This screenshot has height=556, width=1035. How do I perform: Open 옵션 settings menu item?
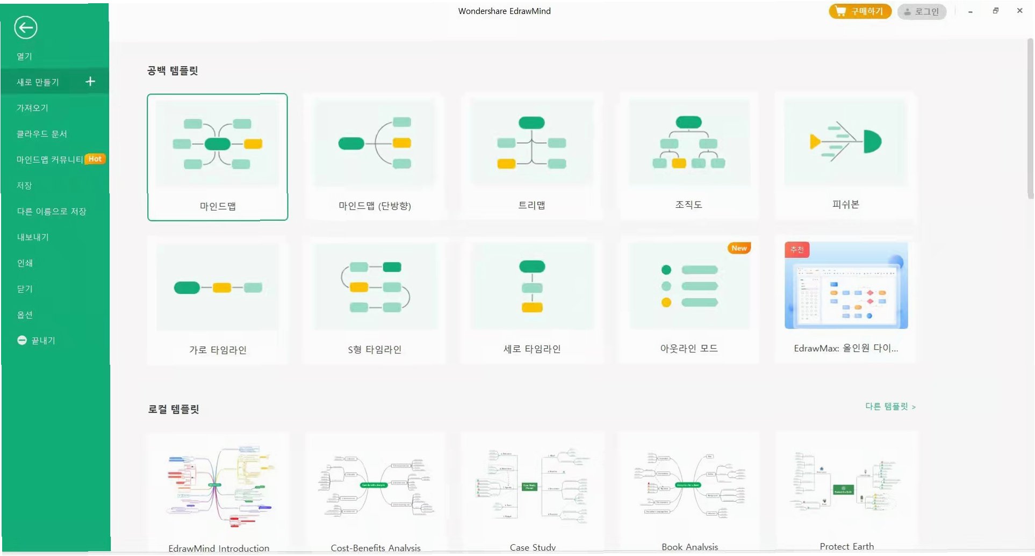(x=25, y=314)
